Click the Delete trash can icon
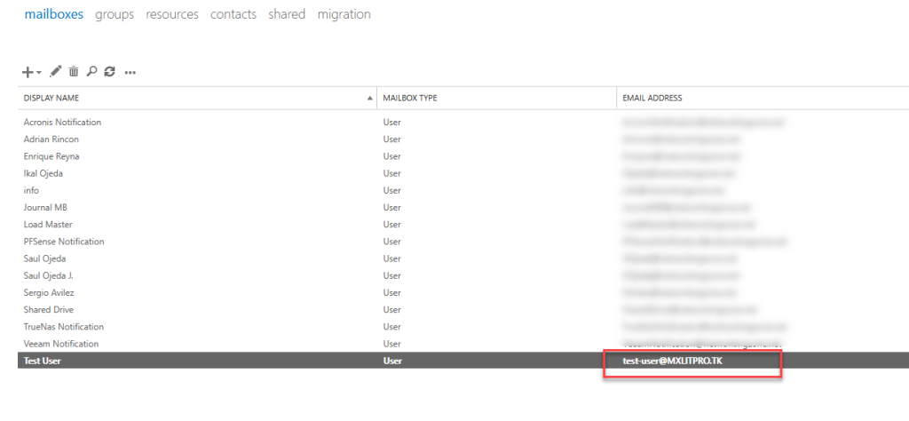 (x=74, y=72)
